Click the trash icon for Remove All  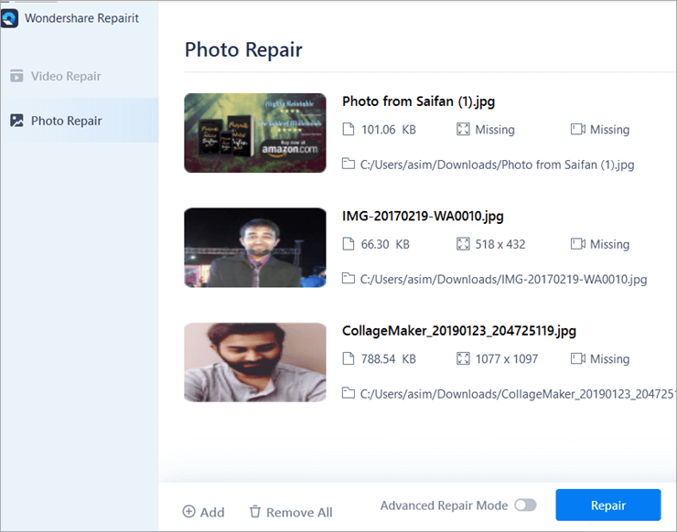point(255,512)
